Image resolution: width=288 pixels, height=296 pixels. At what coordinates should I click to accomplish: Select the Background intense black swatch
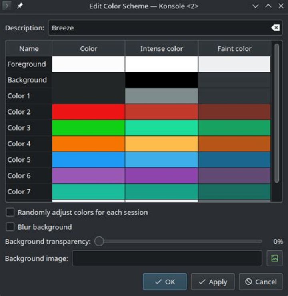click(x=162, y=80)
